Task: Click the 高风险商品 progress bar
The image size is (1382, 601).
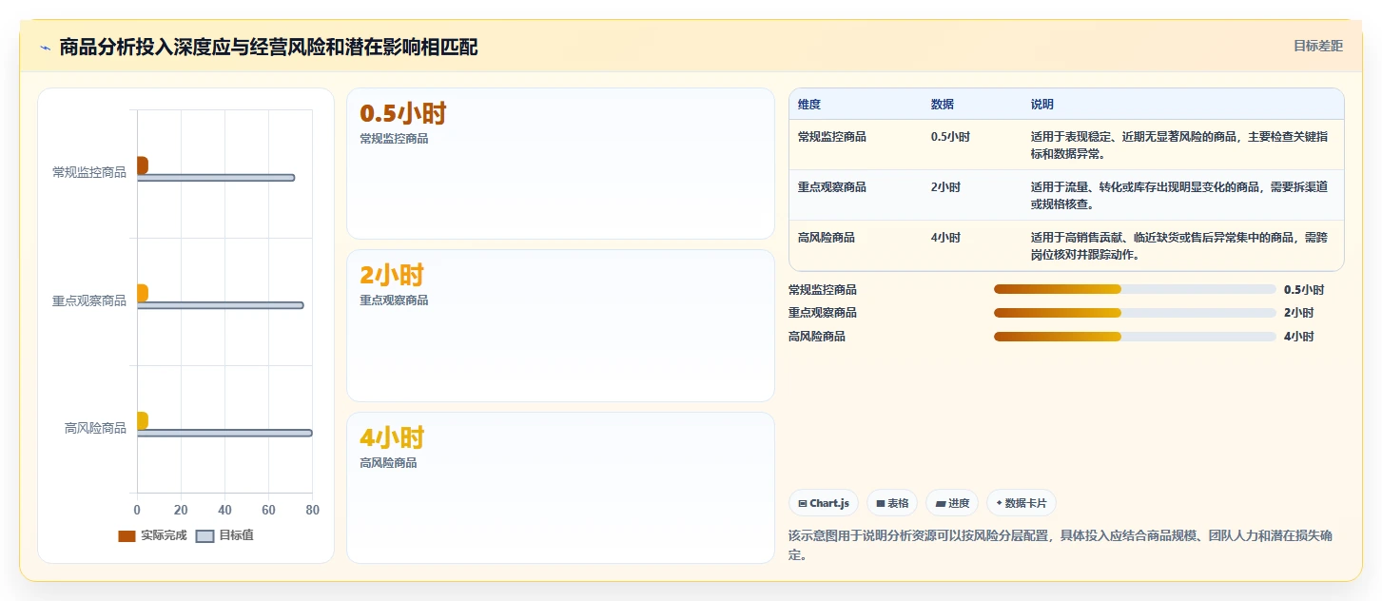Action: [1135, 337]
